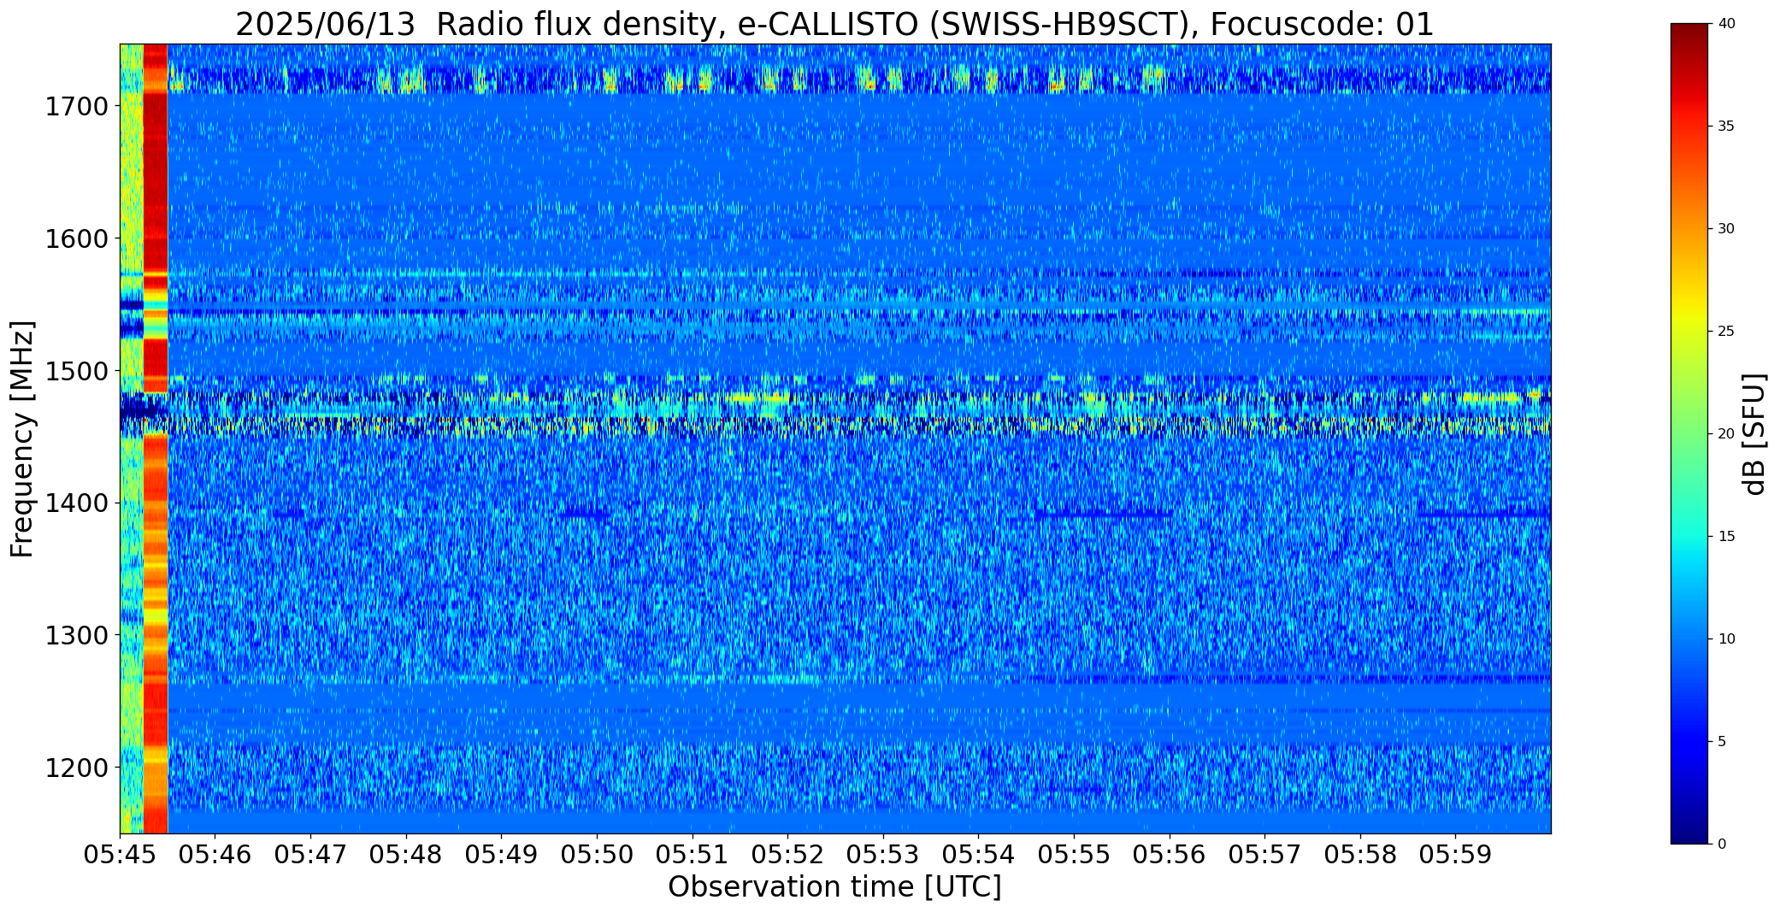Image resolution: width=1780 pixels, height=912 pixels.
Task: Click the red vertical burst band near 05:45
Action: (156, 438)
